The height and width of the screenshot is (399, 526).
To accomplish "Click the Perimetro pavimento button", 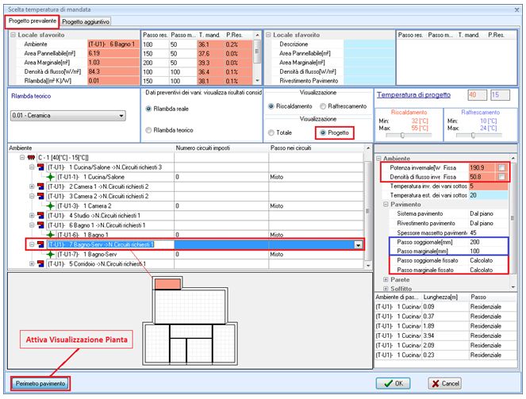I will [40, 383].
